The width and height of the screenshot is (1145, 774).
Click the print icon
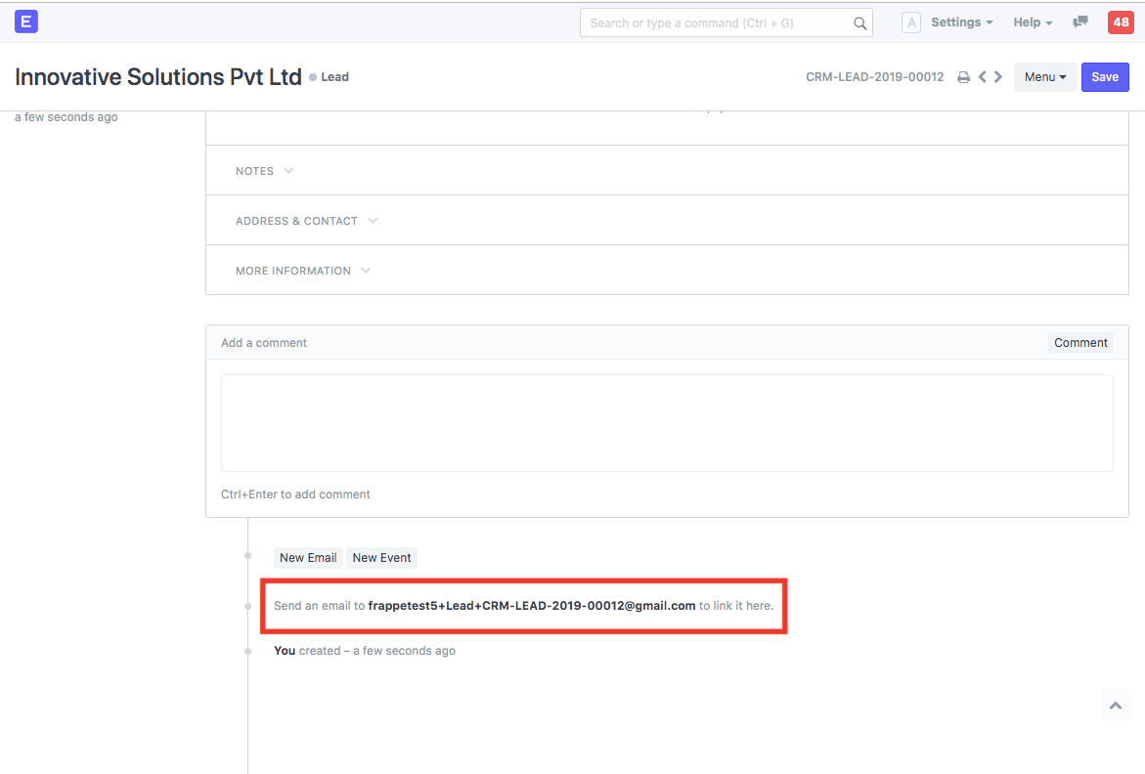click(x=963, y=77)
